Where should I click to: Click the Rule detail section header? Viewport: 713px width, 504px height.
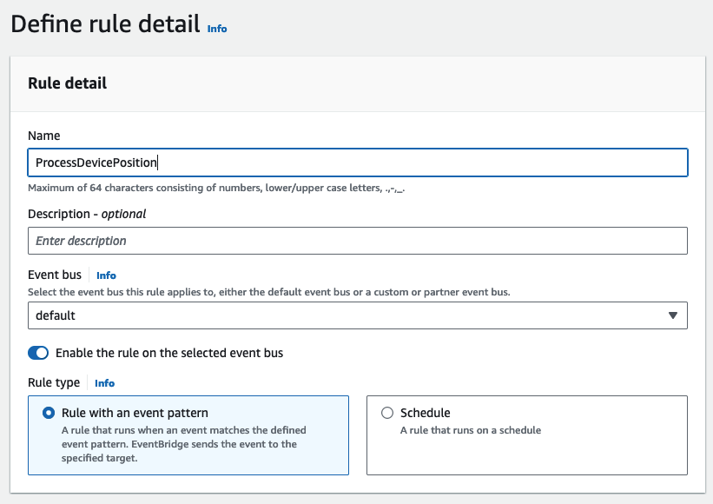tap(68, 83)
